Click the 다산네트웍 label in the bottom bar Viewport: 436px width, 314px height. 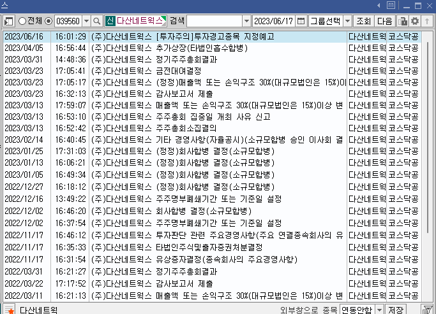(39, 310)
